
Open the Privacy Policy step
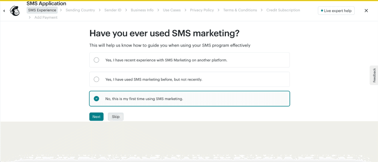202,10
